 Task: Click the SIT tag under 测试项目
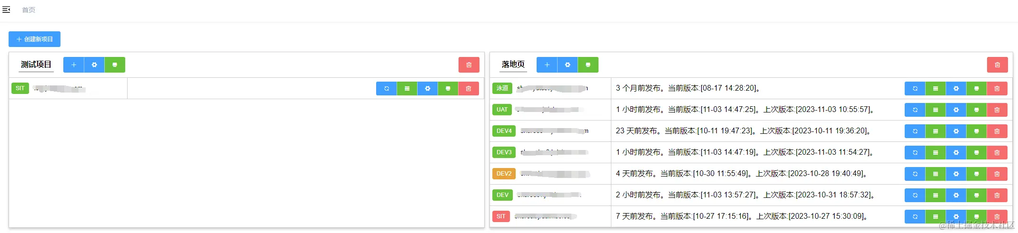[x=20, y=88]
